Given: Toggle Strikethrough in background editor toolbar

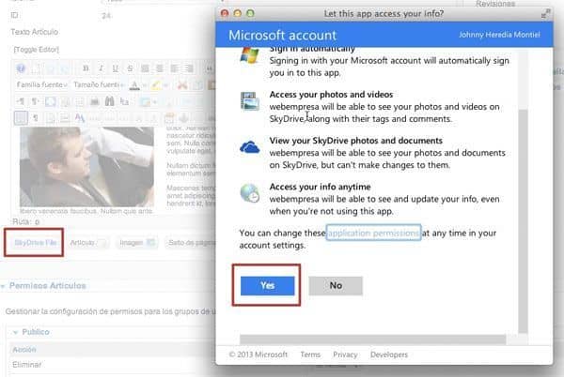Looking at the screenshot, I should [130, 68].
